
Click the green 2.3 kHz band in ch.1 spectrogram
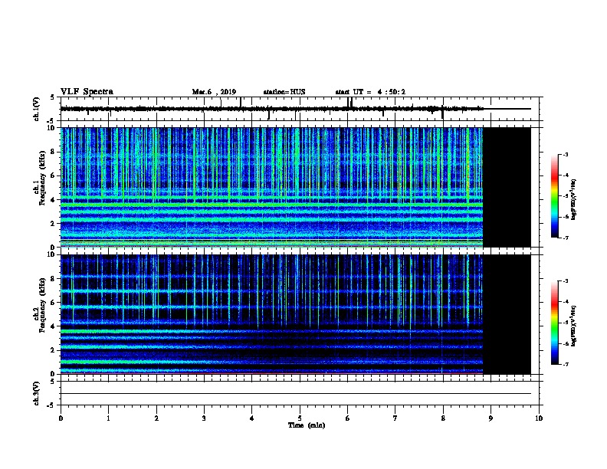[272, 219]
